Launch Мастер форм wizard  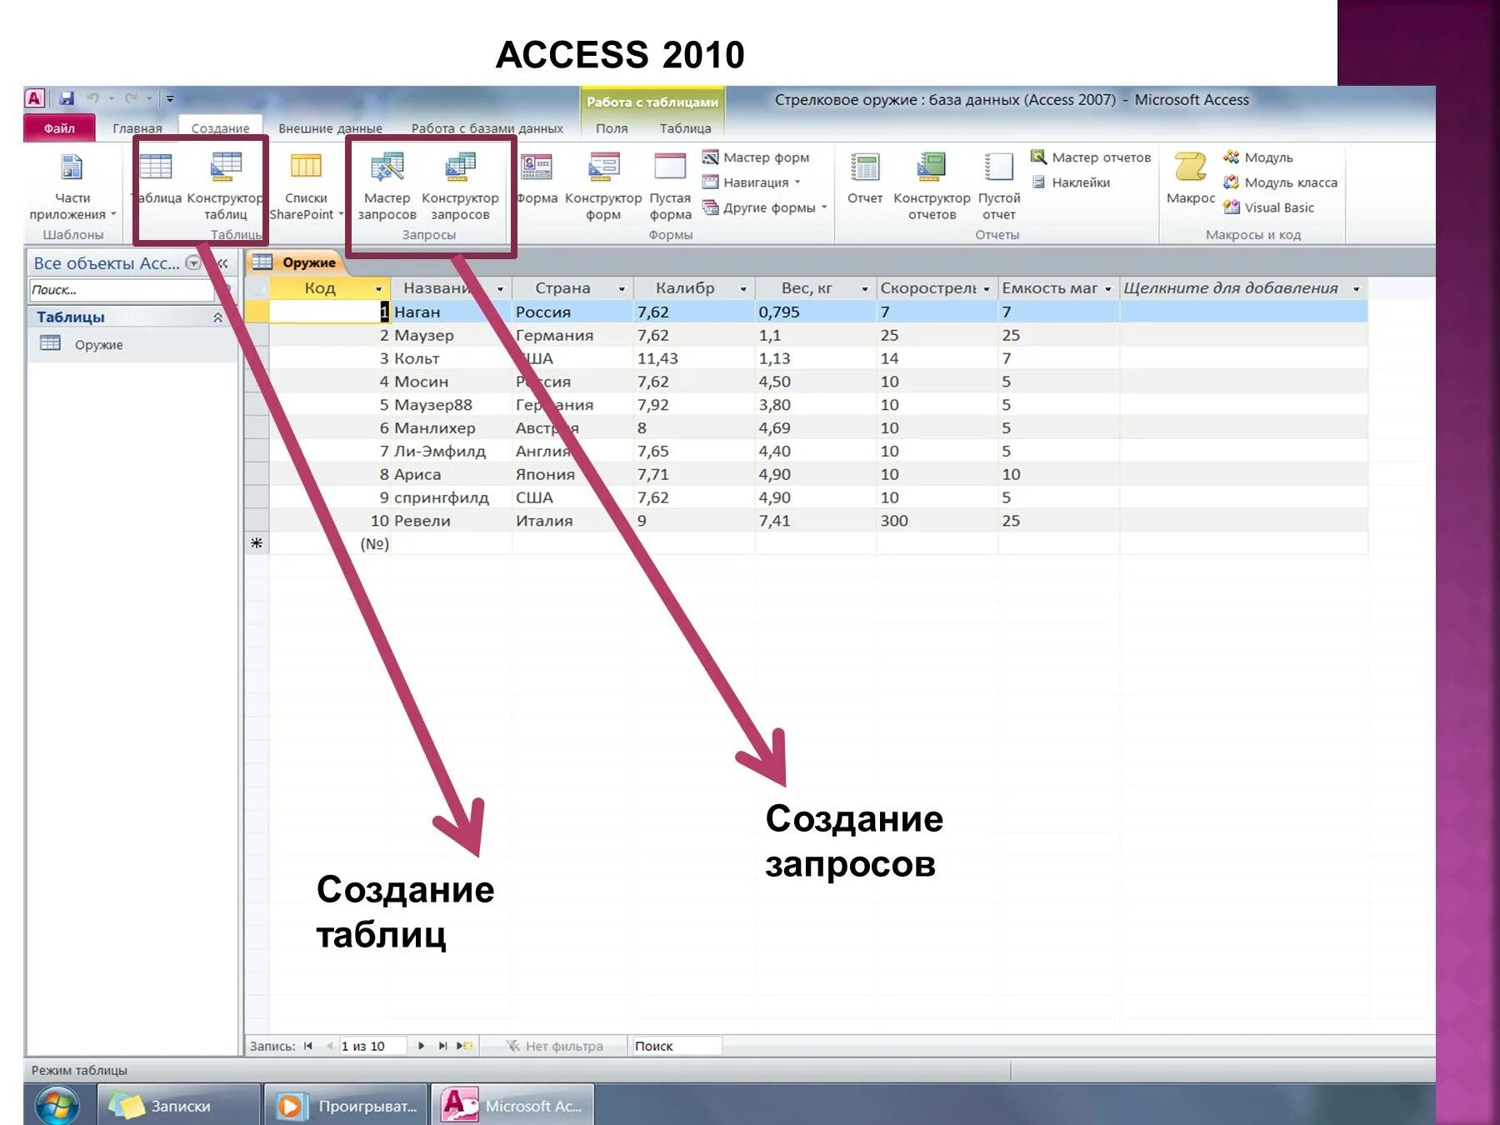(756, 157)
